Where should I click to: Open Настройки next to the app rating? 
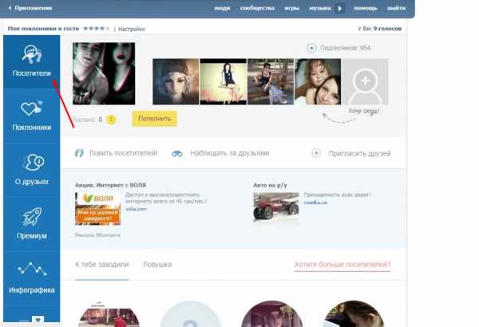(132, 28)
